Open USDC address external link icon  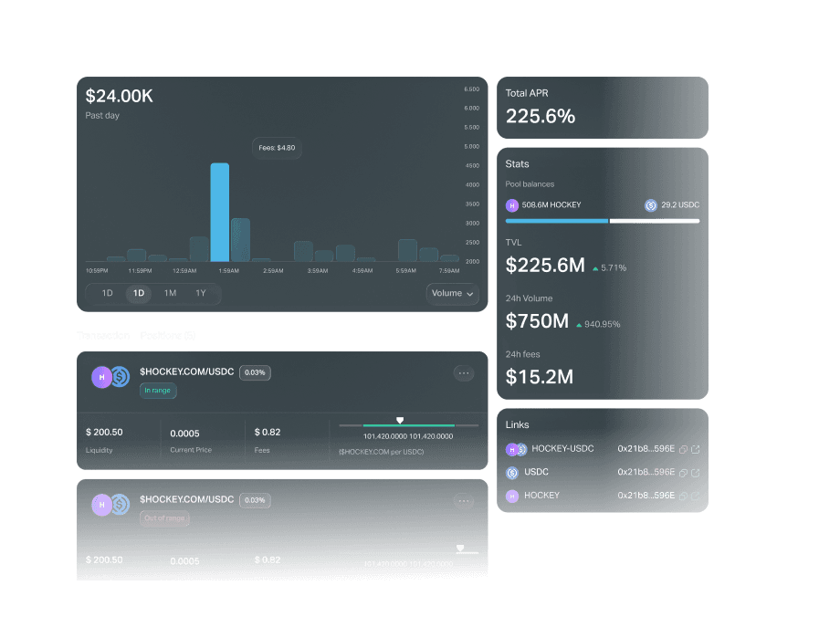tap(696, 473)
